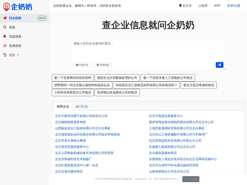Click the 访问手机端 button in the footer
Screen dimensions: 247x185
(x=191, y=179)
